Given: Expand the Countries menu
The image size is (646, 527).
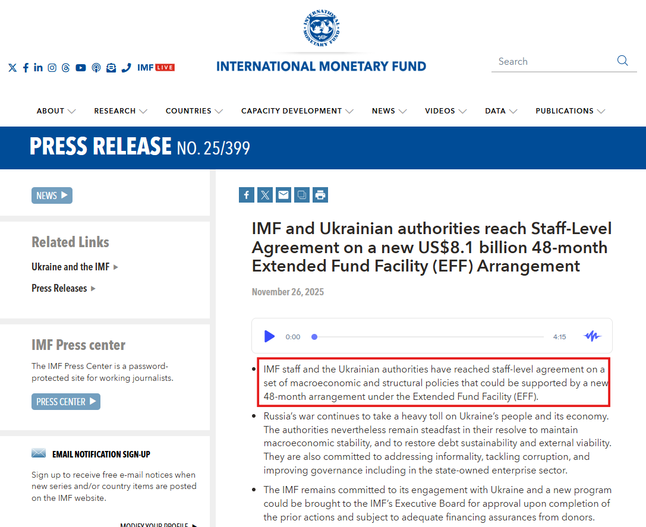Looking at the screenshot, I should [194, 111].
